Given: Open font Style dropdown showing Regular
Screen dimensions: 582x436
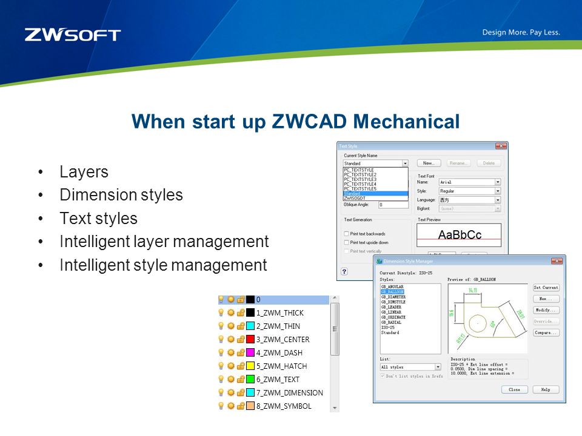Looking at the screenshot, I should [470, 191].
